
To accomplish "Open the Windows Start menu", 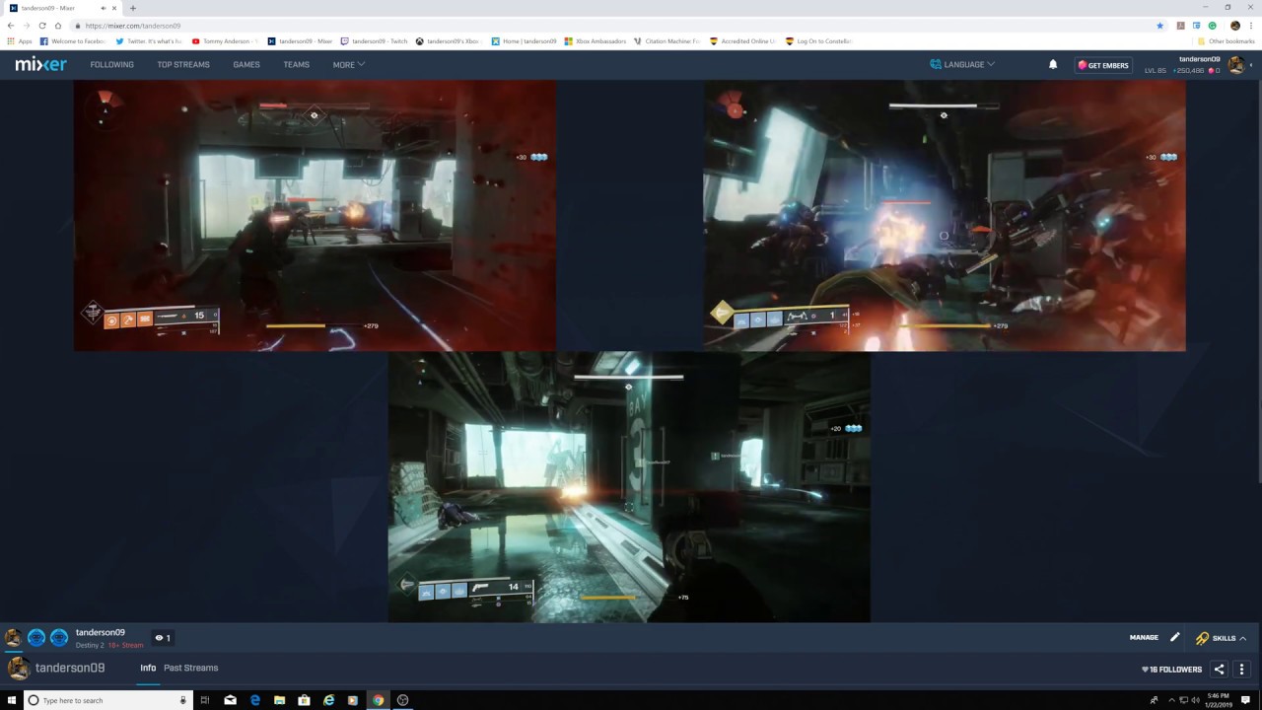I will click(x=10, y=700).
